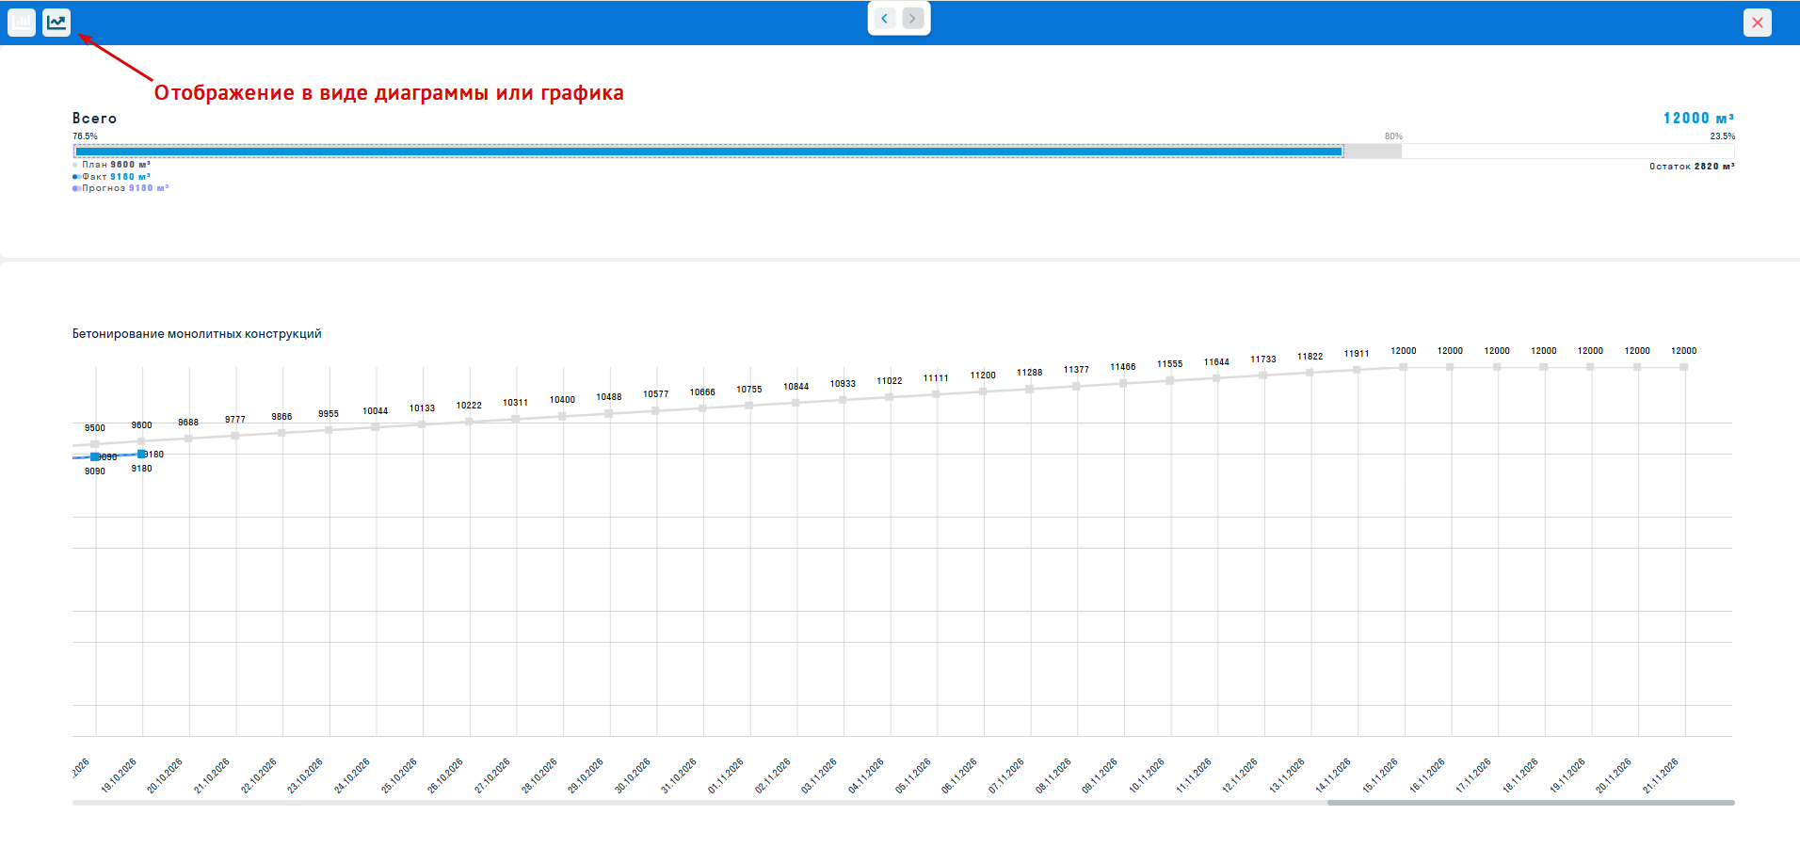The height and width of the screenshot is (863, 1800).
Task: Click the '80%' plan marker label
Action: [1393, 136]
